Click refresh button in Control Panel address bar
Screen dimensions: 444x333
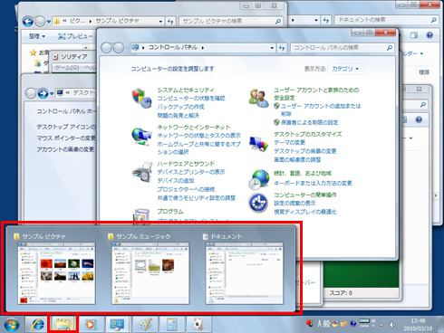(282, 48)
